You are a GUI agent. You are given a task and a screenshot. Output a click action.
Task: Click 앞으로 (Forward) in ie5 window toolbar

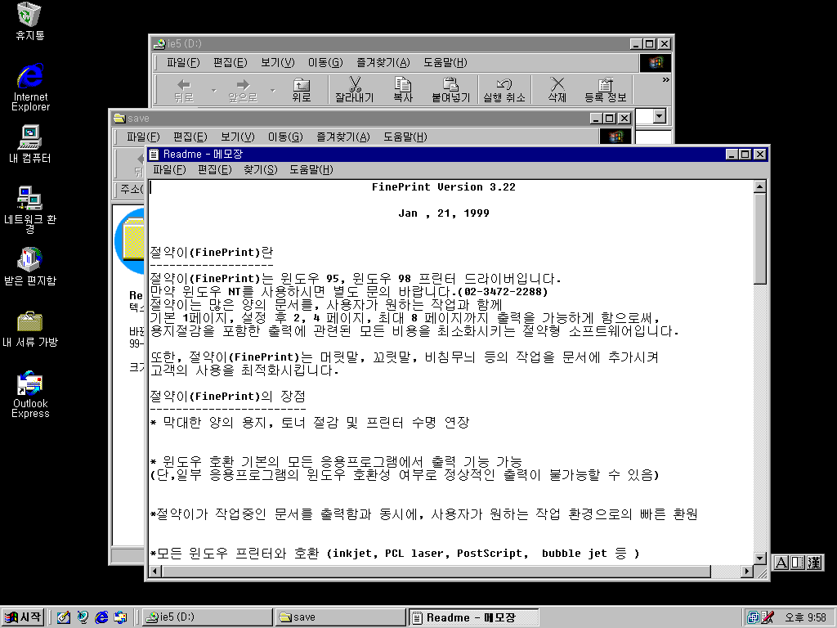(x=243, y=90)
